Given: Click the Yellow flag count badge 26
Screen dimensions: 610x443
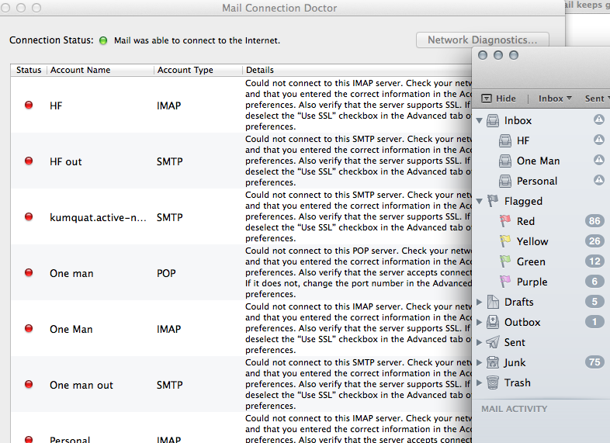Looking at the screenshot, I should coord(594,241).
